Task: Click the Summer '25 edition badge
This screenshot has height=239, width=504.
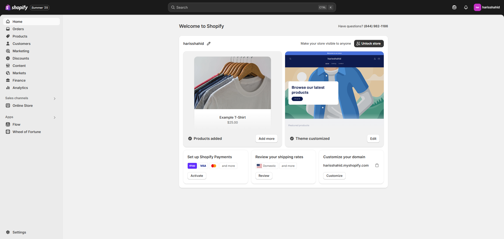Action: (x=40, y=8)
